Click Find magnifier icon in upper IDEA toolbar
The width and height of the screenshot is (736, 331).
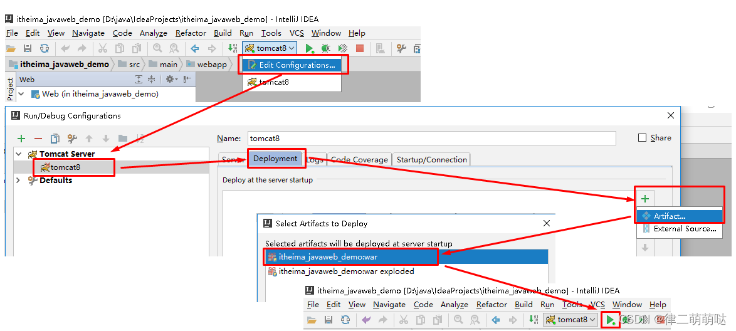click(x=157, y=48)
